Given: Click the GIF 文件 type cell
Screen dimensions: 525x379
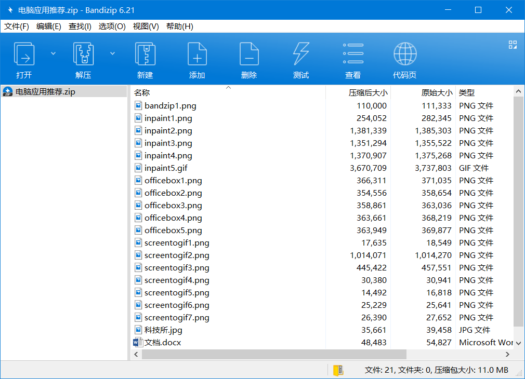Looking at the screenshot, I should [x=474, y=168].
